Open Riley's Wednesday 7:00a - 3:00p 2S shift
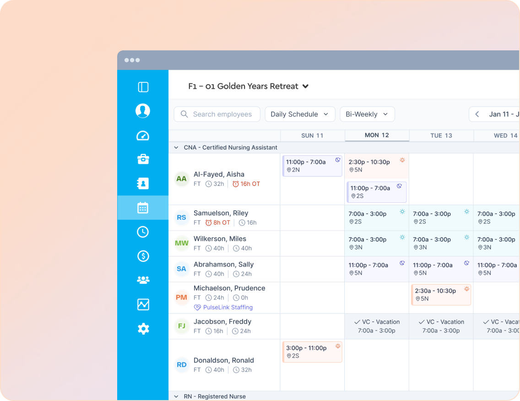Viewport: 520px width, 401px height. click(x=497, y=217)
